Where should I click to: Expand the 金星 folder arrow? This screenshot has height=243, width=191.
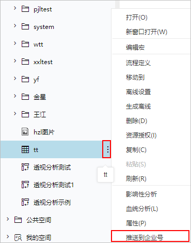point(15,96)
